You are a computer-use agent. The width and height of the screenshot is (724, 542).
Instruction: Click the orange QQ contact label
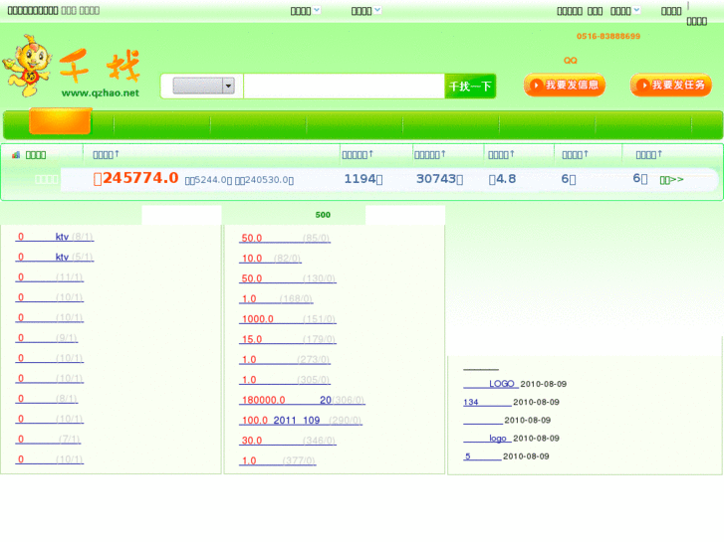[x=571, y=61]
